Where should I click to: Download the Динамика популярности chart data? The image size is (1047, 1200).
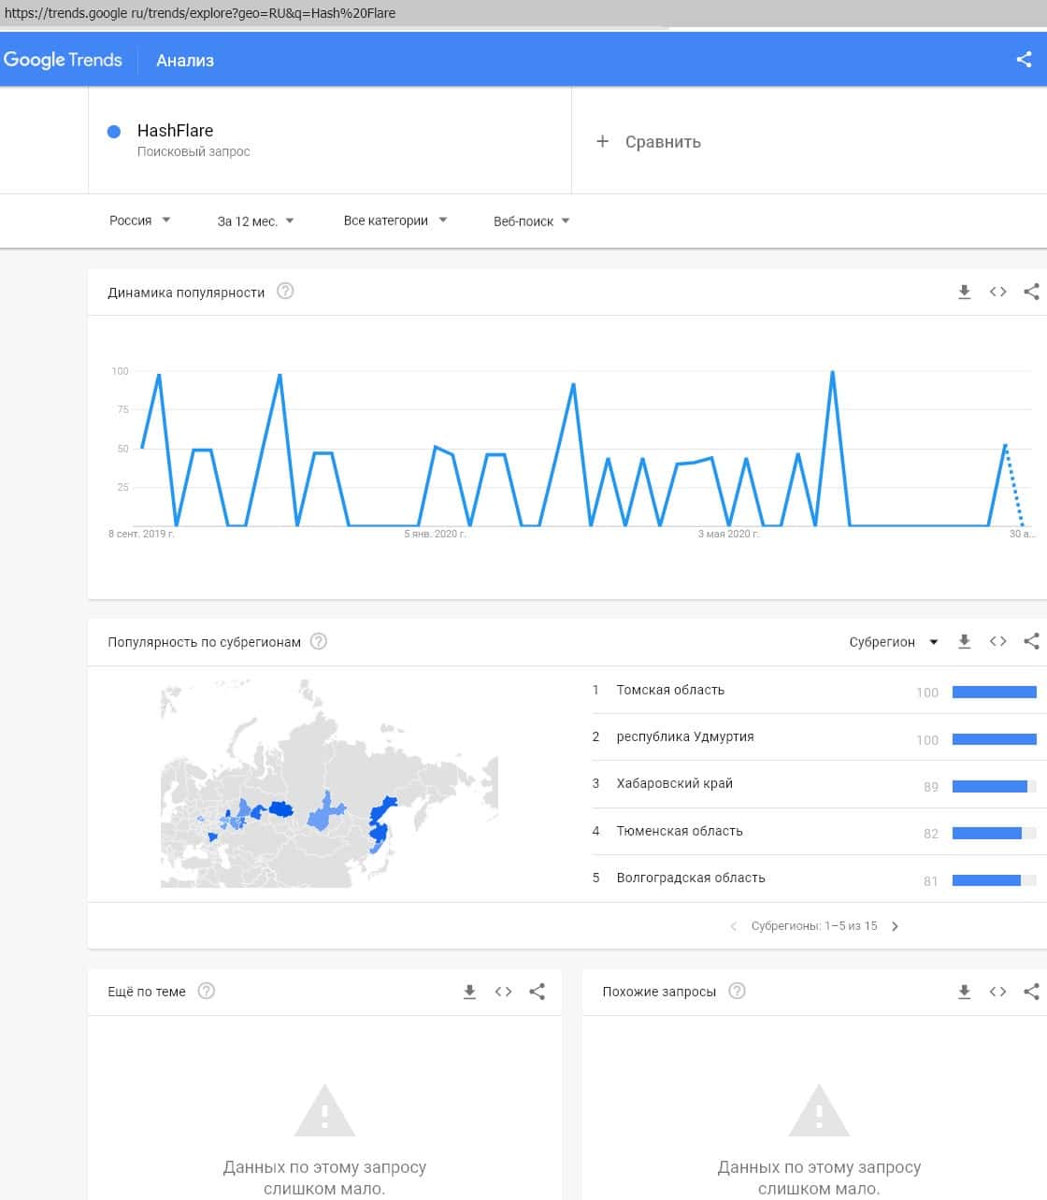964,293
